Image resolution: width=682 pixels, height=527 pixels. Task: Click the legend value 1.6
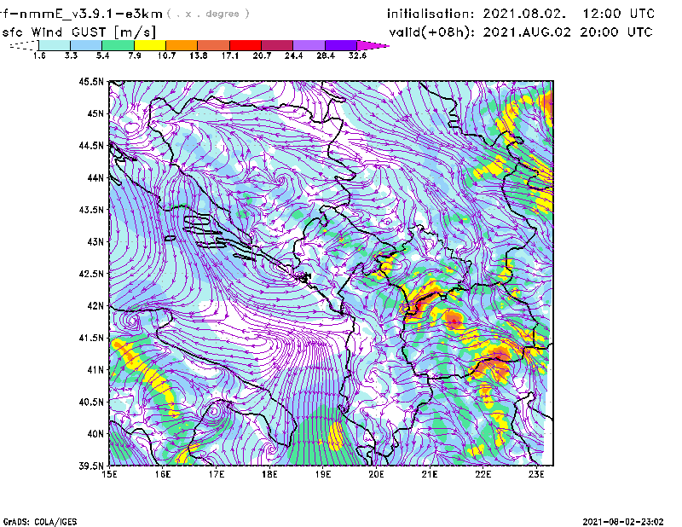39,55
